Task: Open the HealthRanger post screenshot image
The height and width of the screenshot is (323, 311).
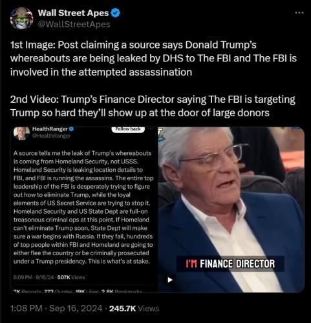Action: pyautogui.click(x=84, y=209)
